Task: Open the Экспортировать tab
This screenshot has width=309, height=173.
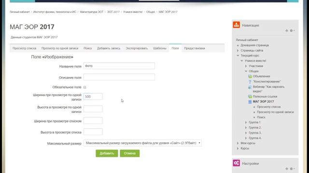Action: pos(137,48)
